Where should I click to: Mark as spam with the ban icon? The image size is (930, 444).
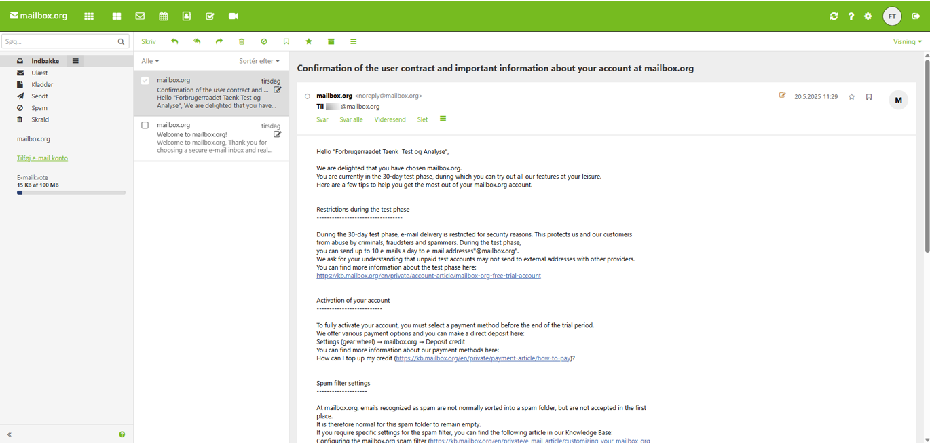click(264, 41)
